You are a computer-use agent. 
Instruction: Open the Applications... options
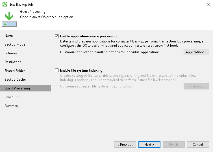(x=196, y=52)
